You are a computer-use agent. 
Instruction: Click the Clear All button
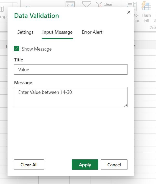[29, 165]
